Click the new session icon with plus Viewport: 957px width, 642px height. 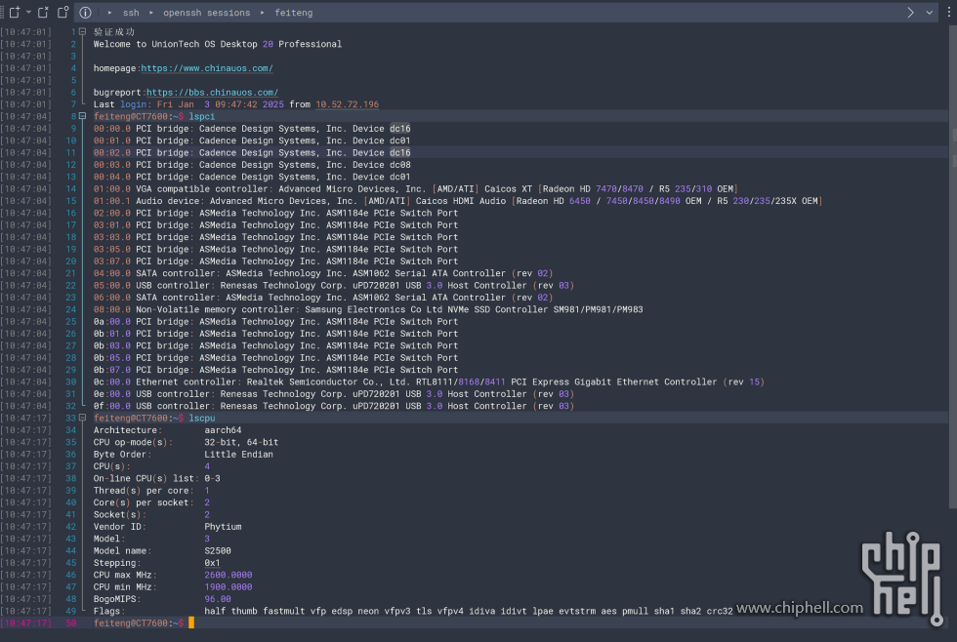point(14,12)
